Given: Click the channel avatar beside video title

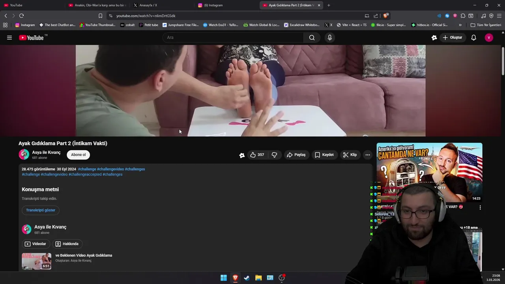Looking at the screenshot, I should click(24, 155).
